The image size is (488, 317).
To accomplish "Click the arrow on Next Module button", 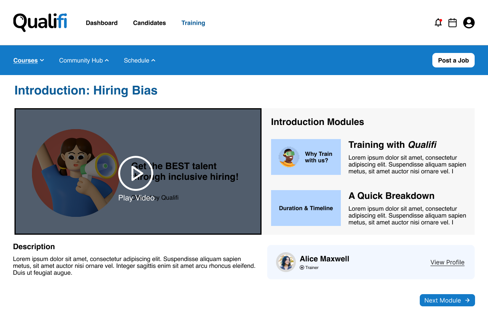I will [467, 300].
